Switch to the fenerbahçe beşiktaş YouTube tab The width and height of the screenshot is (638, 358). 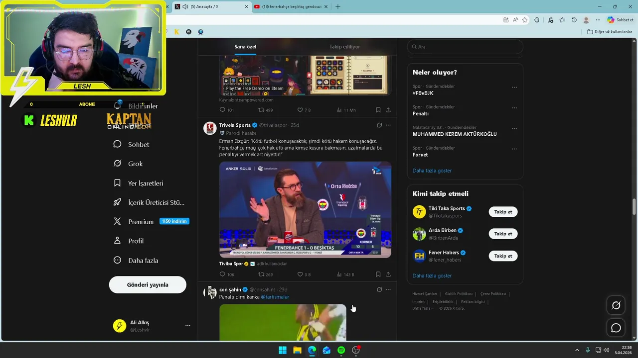click(x=292, y=6)
